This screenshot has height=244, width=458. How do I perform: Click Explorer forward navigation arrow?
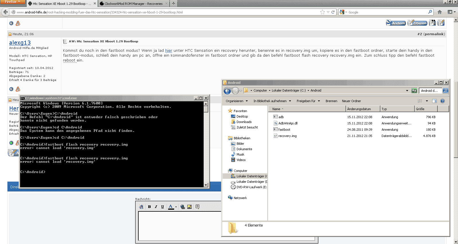pos(235,91)
